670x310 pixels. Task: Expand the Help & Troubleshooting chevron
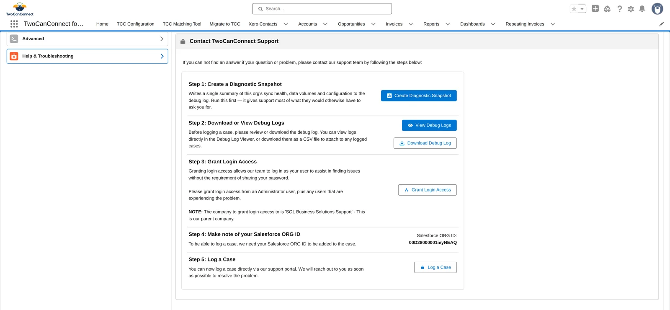[x=162, y=56]
